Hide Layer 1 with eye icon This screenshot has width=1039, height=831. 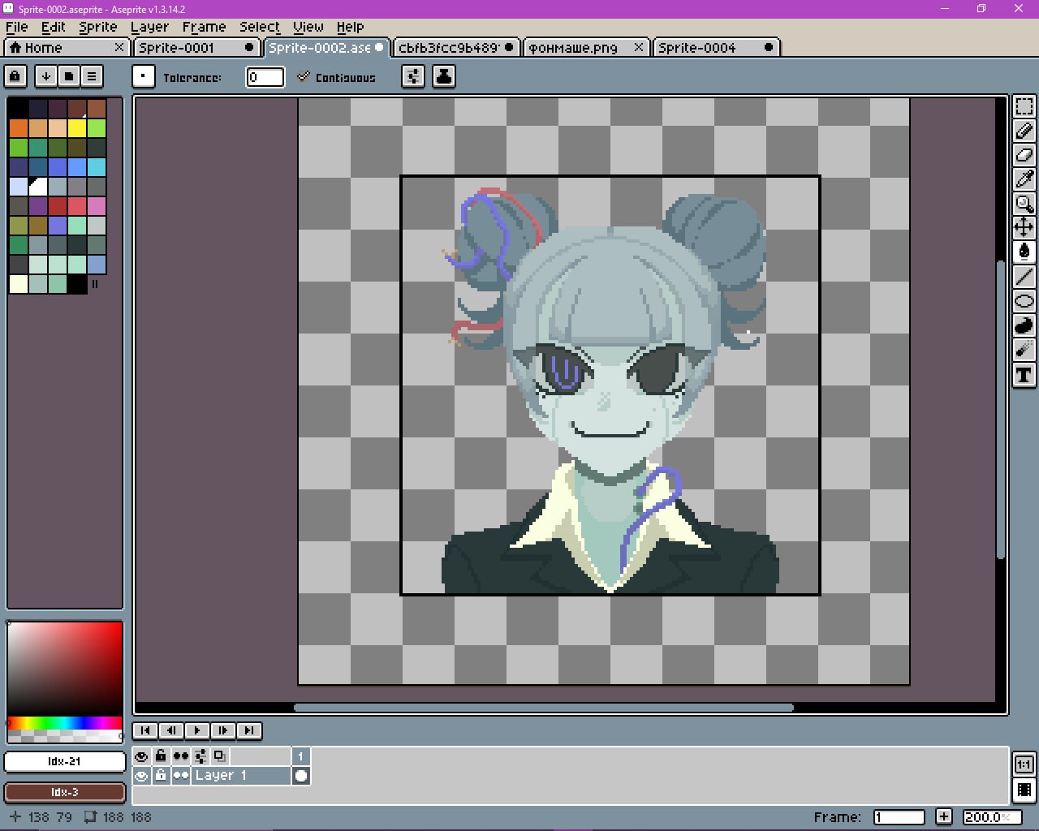141,776
